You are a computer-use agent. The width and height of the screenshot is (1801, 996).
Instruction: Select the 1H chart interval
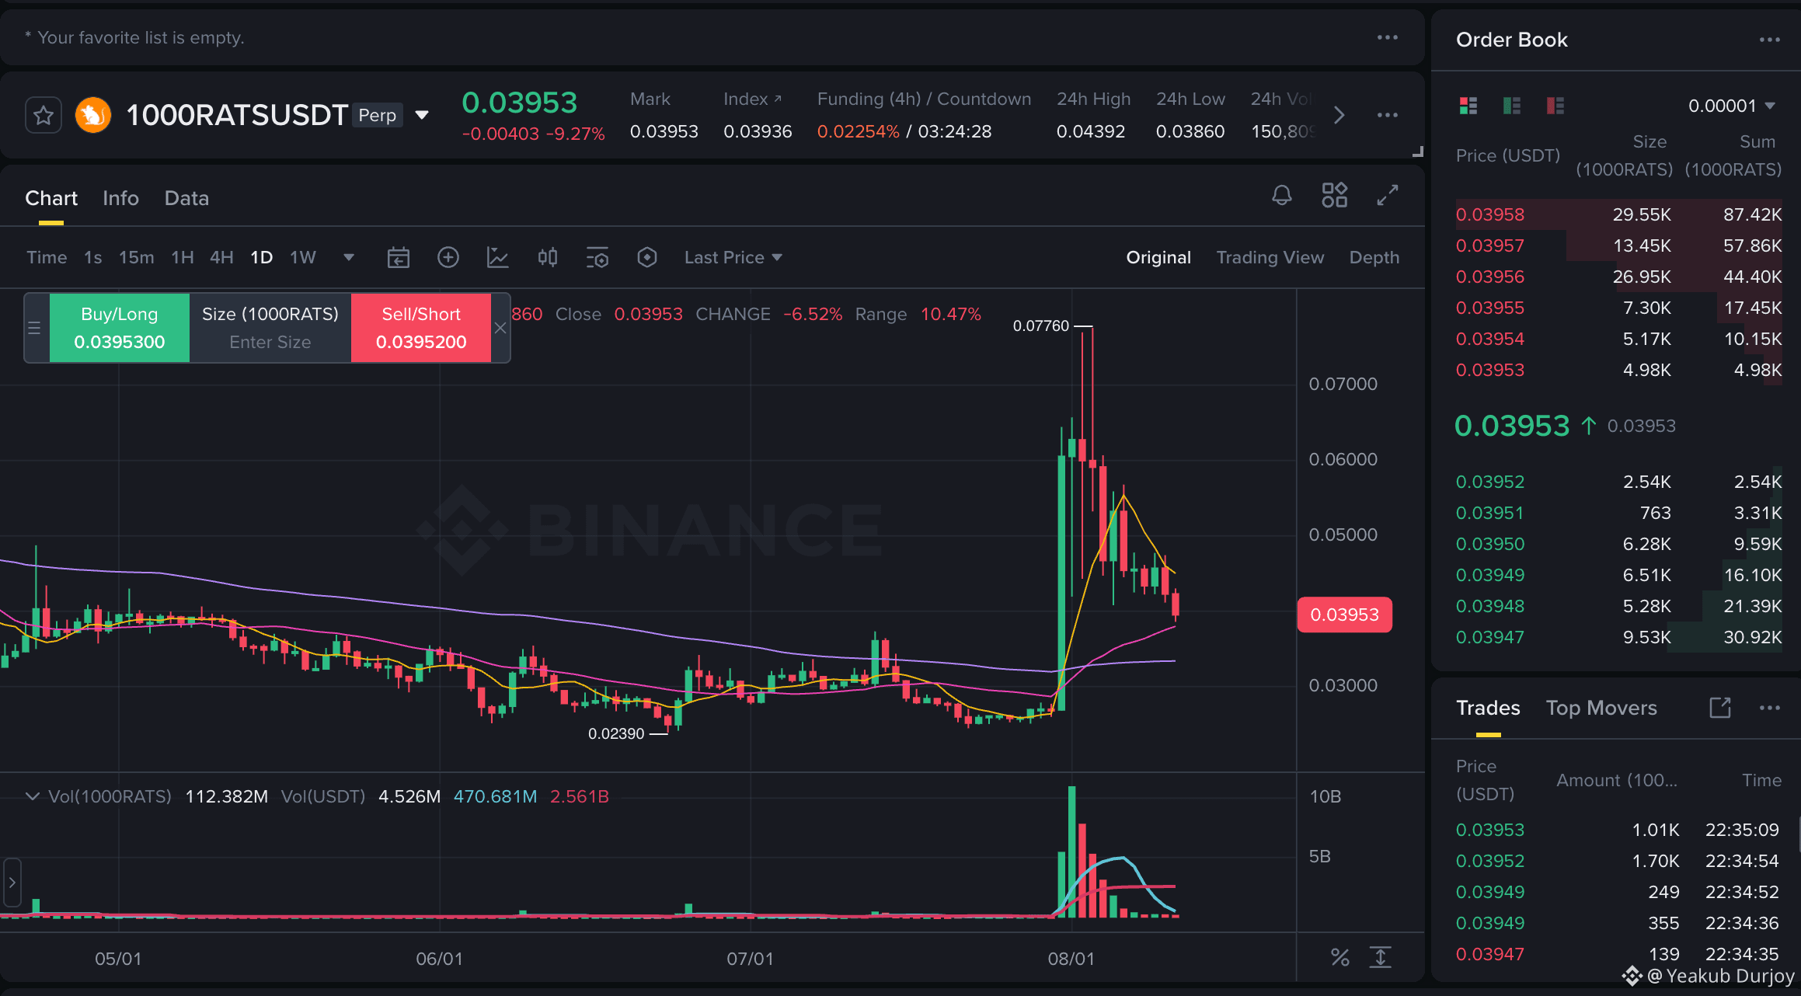[x=183, y=257]
